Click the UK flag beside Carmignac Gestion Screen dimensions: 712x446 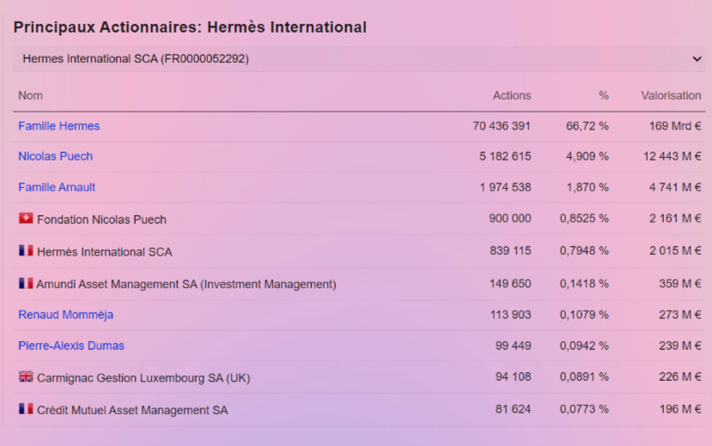click(26, 377)
